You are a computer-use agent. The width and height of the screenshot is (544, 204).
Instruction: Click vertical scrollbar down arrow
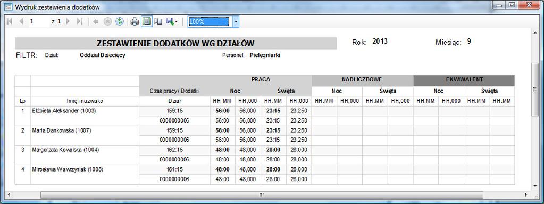click(x=535, y=187)
